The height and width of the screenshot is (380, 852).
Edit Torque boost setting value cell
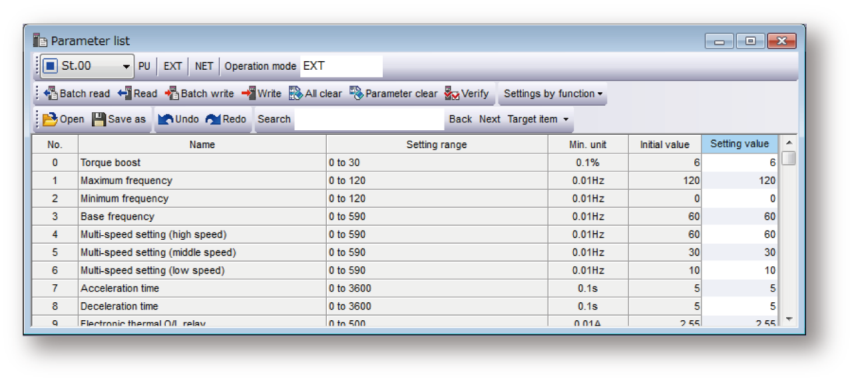coord(740,163)
